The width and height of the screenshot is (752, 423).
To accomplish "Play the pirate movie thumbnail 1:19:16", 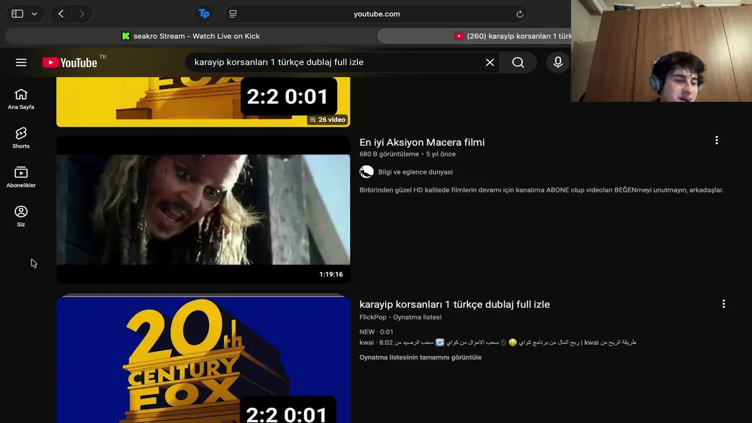I will 203,210.
